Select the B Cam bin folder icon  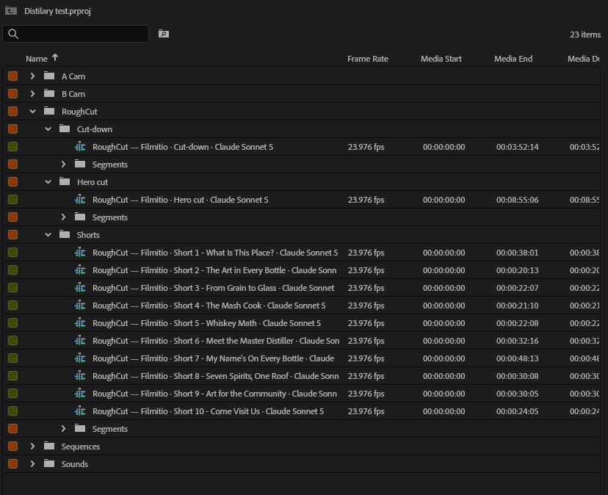point(49,93)
